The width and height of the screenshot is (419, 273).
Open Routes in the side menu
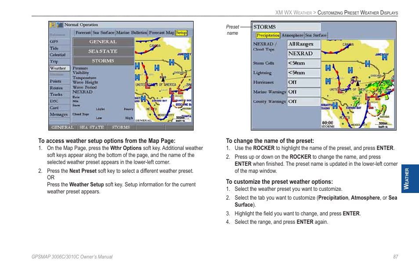coord(59,87)
